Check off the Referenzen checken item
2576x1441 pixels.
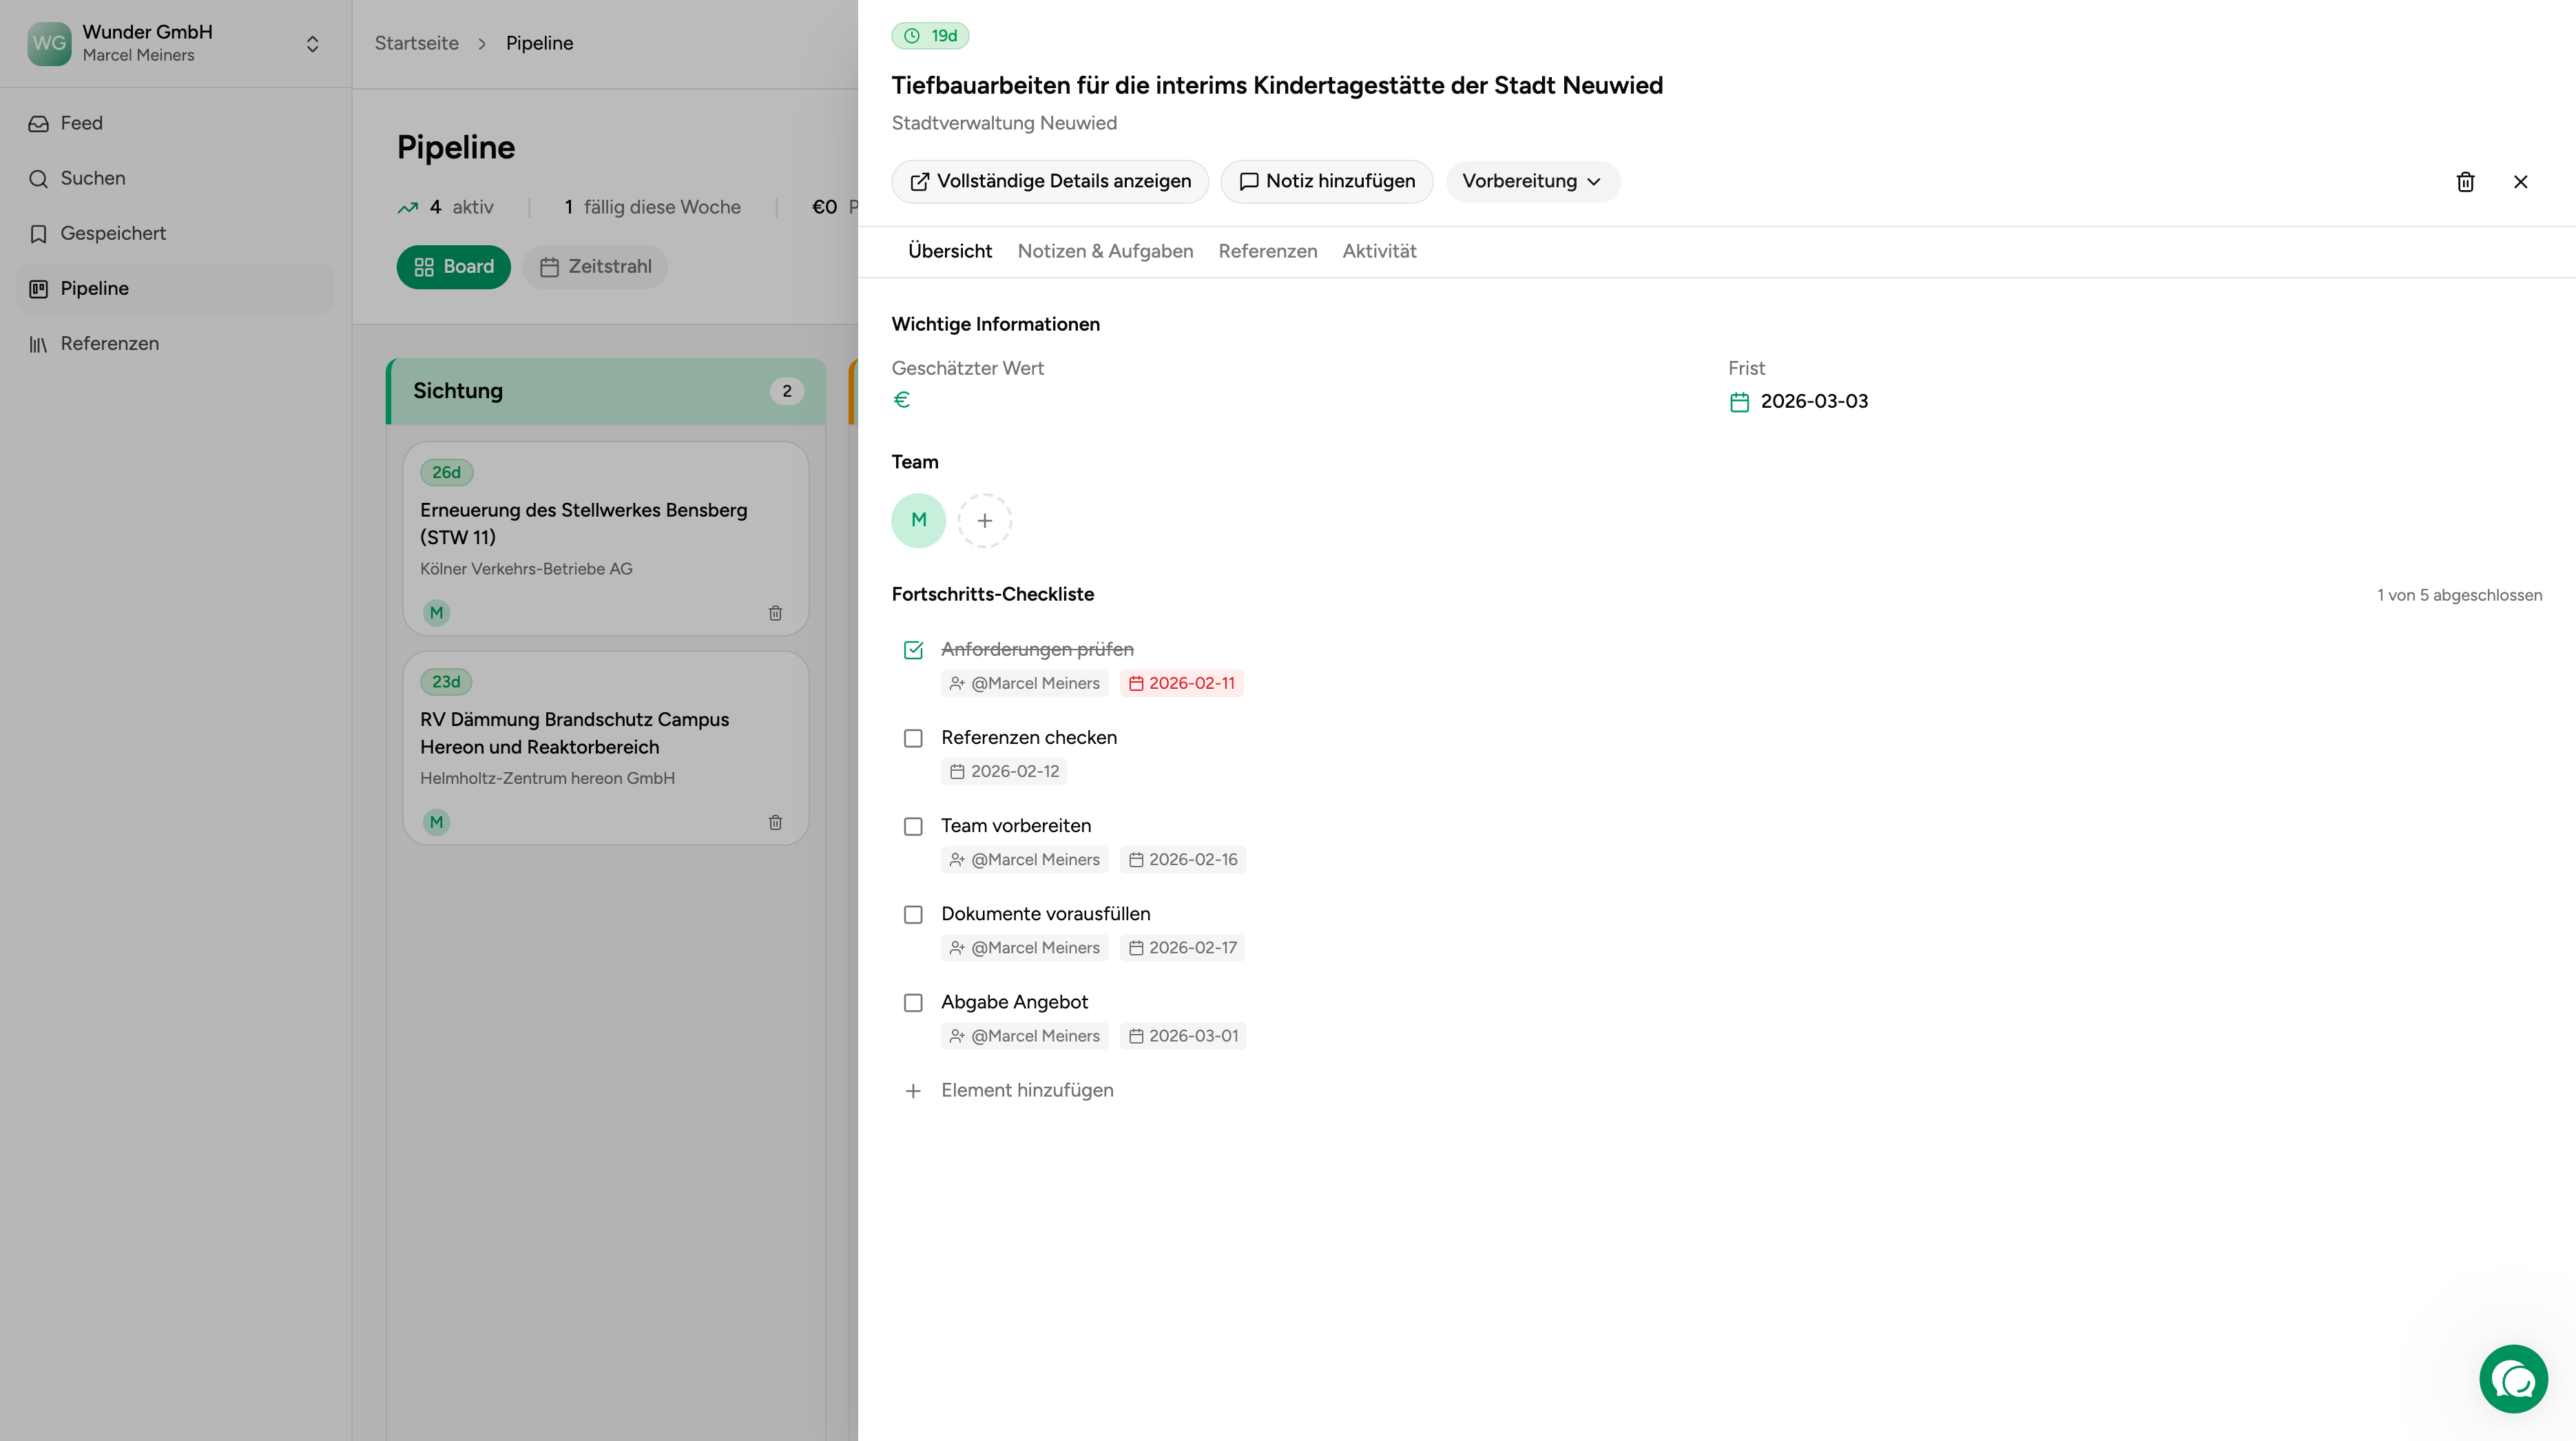913,738
